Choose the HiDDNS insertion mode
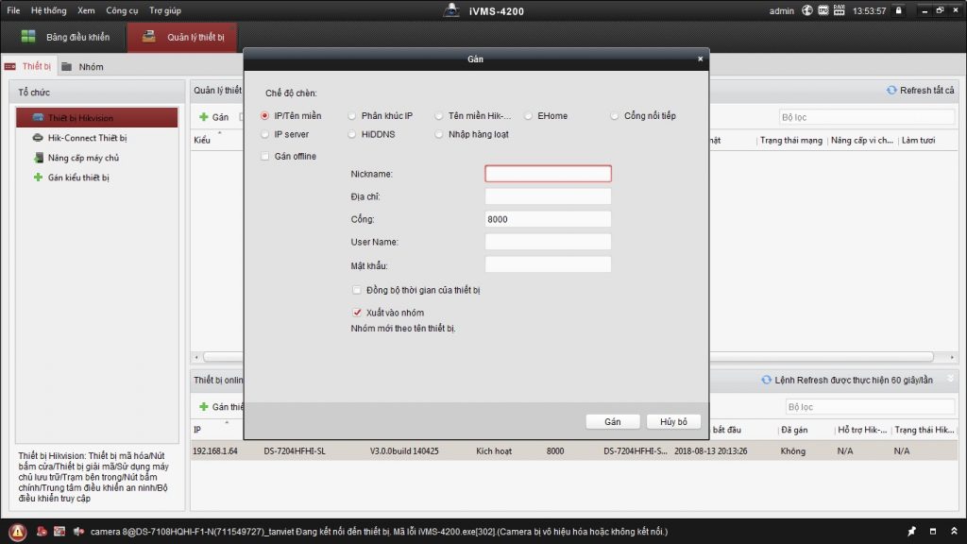 pos(352,134)
